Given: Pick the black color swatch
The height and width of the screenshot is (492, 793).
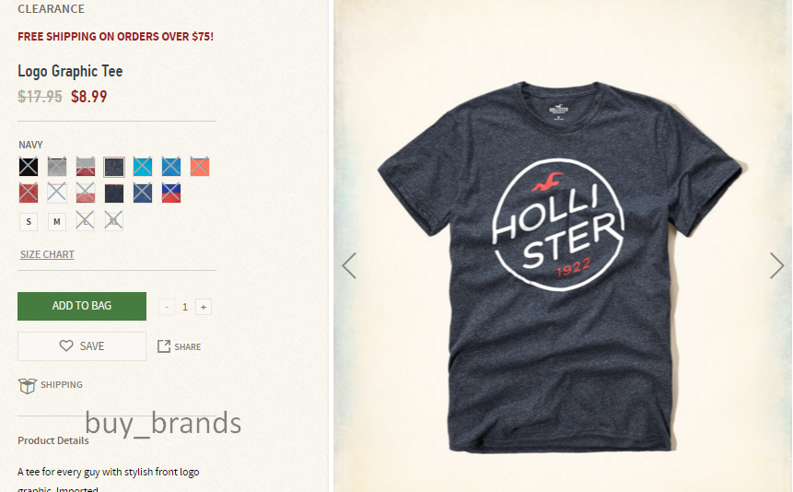Looking at the screenshot, I should pos(29,167).
